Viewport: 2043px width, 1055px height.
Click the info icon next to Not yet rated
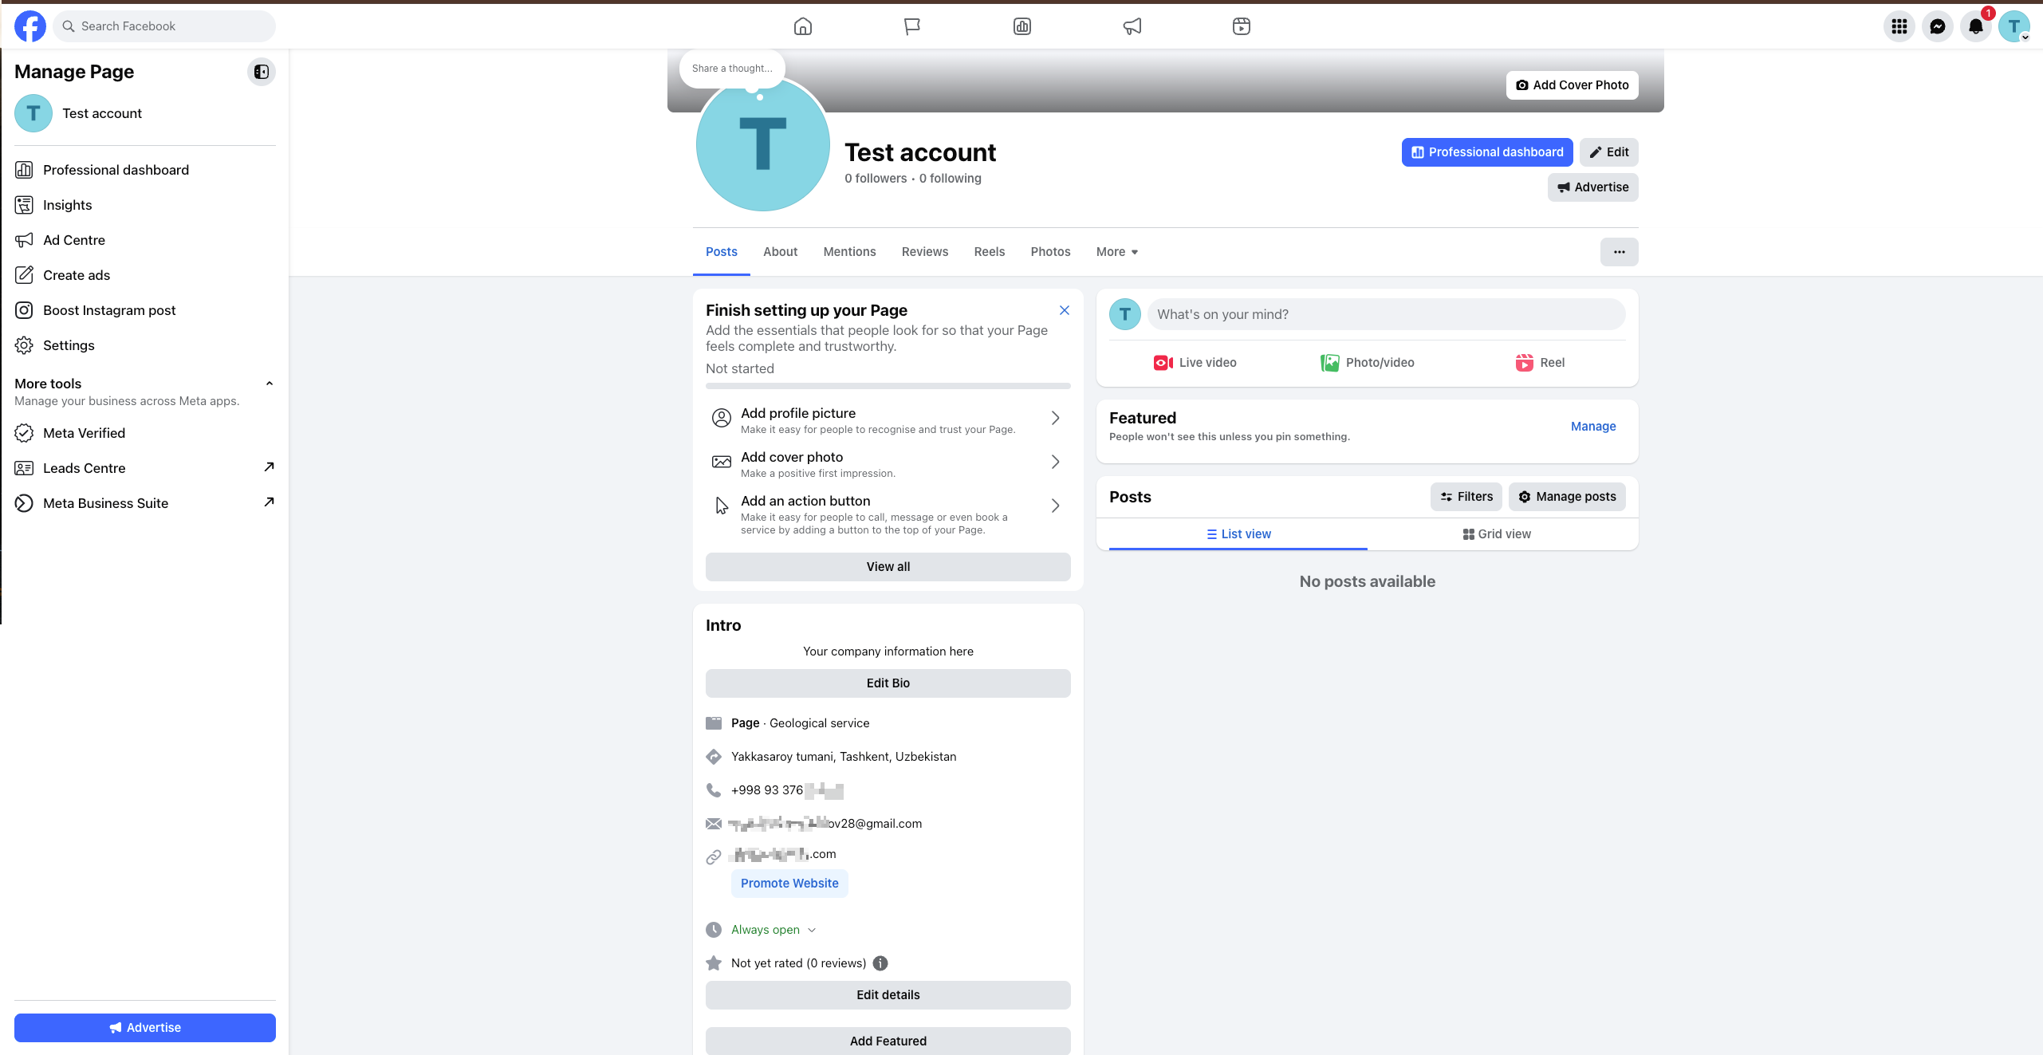[880, 963]
